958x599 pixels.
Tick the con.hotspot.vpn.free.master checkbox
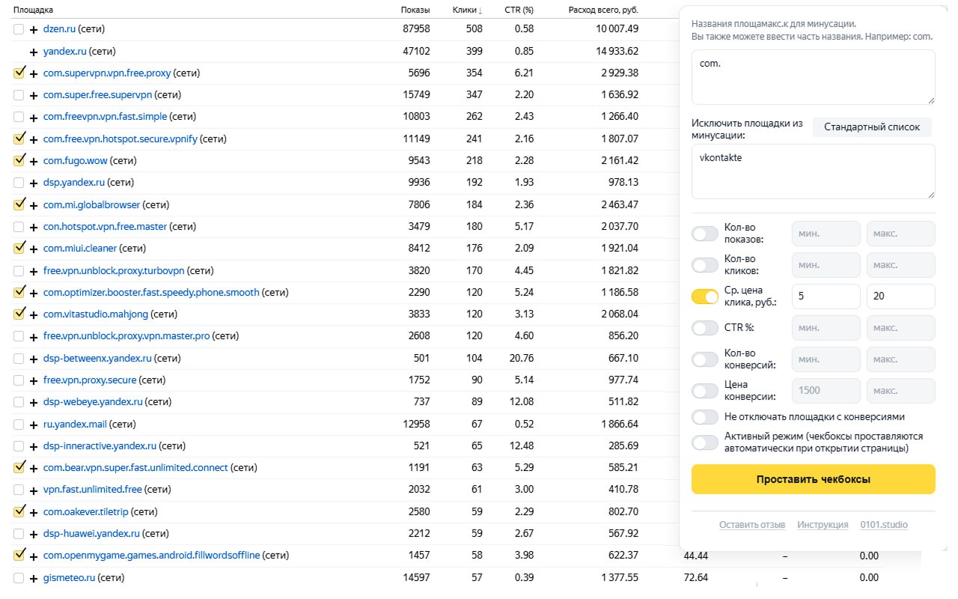pos(19,227)
